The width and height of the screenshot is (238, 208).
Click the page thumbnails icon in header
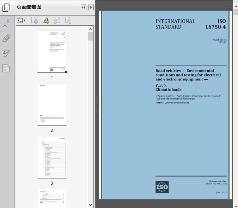pos(6,7)
